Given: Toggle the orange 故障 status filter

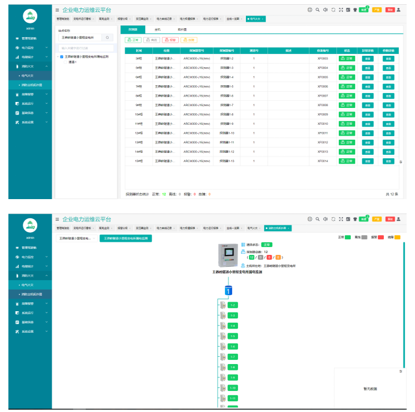Looking at the screenshot, I should [x=189, y=40].
